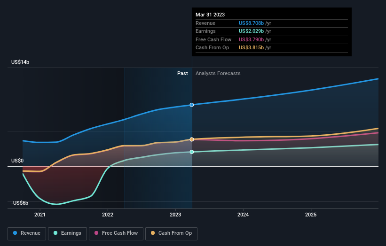Click the 2024 x-axis label
This screenshot has height=246, width=386.
pos(243,215)
